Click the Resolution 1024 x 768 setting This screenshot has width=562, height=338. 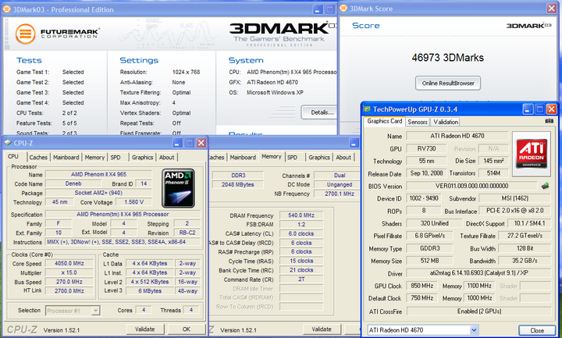pos(186,72)
